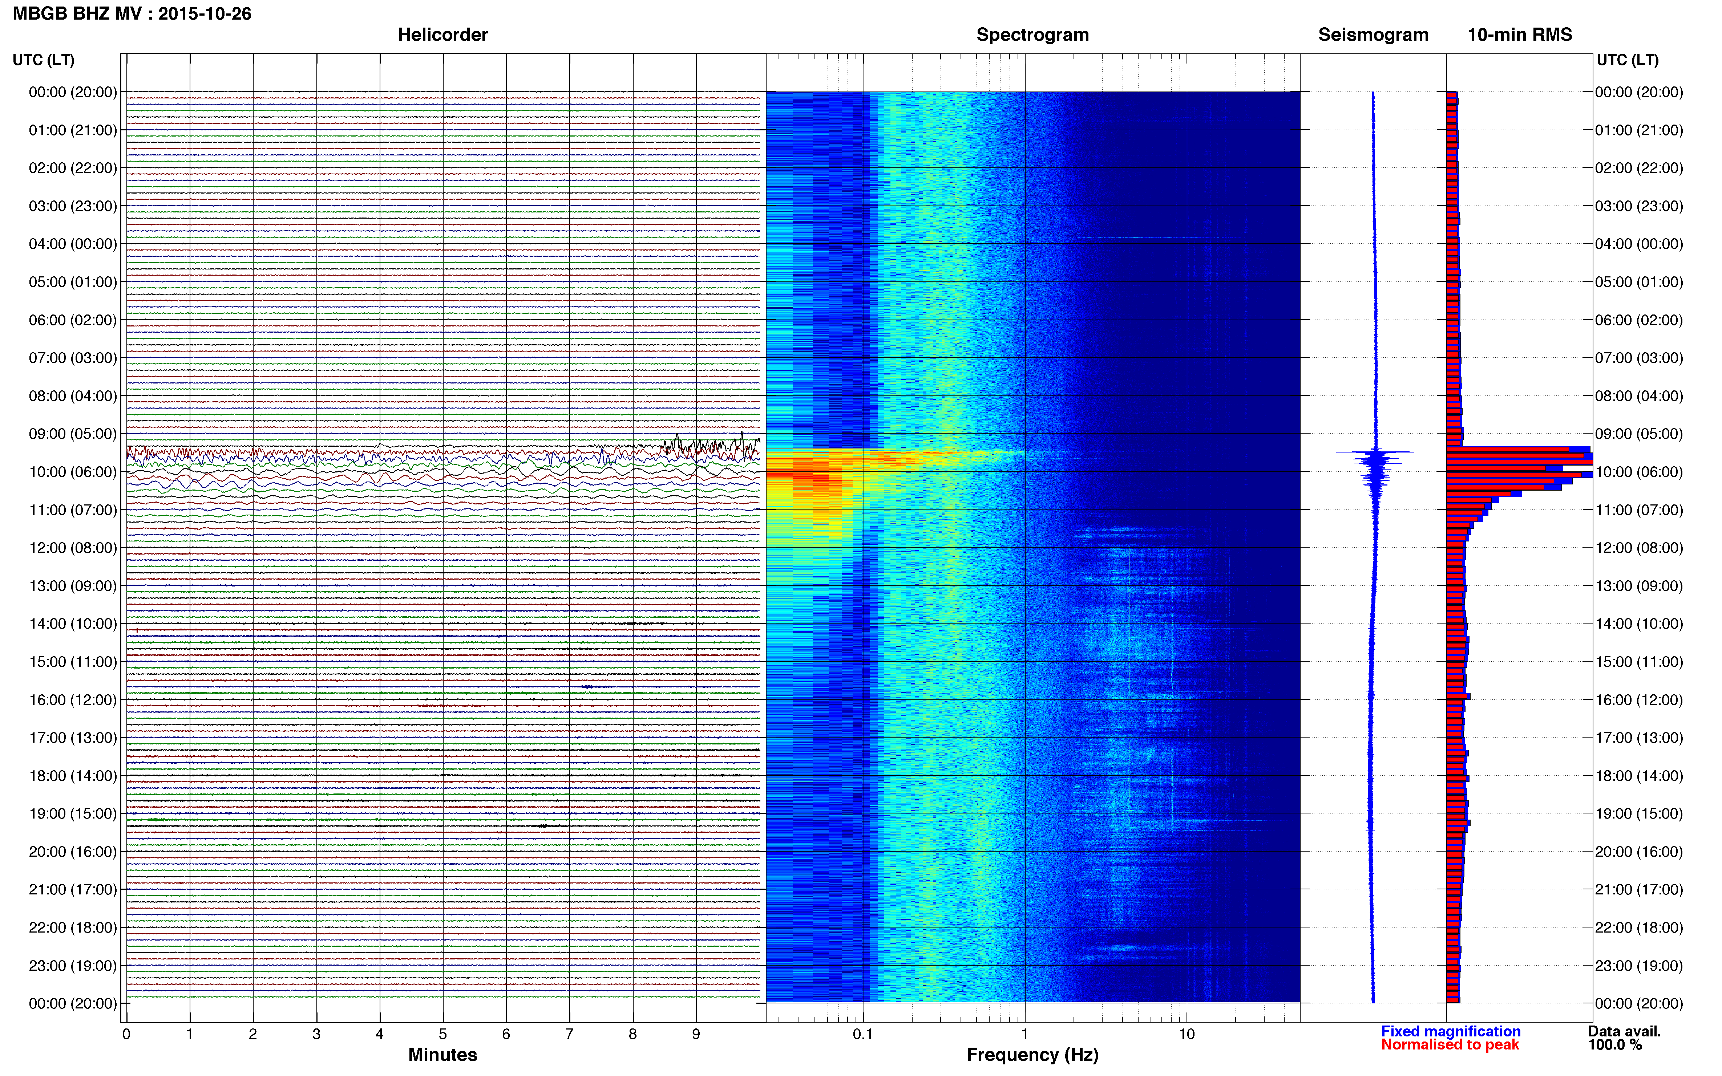Click the red Normalised to peak legend text
Image resolution: width=1722 pixels, height=1076 pixels.
click(1450, 1045)
